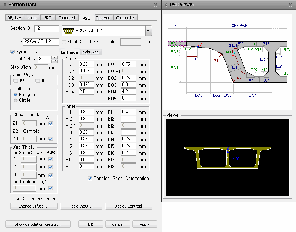
Task: Enable Mesh Size for Stiff. Calc. checkbox
Action: [x=64, y=42]
